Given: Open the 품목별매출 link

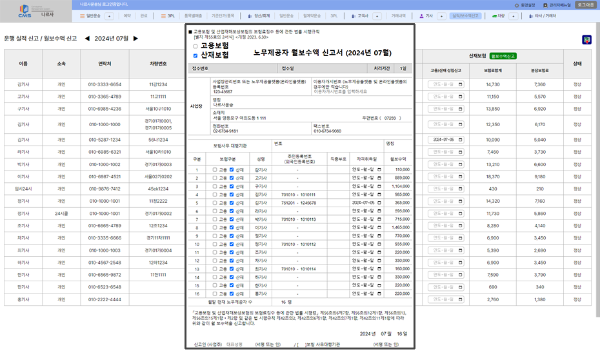Looking at the screenshot, I should point(194,16).
